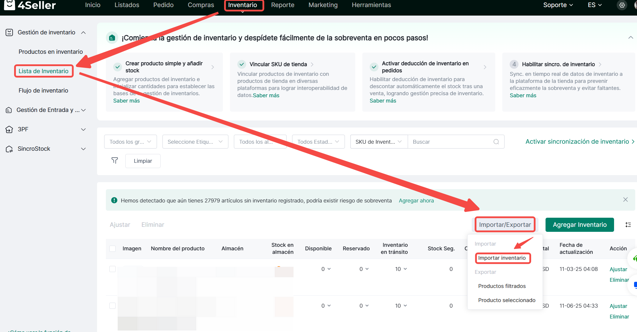Open the Reporte top menu
Image resolution: width=637 pixels, height=332 pixels.
click(282, 5)
